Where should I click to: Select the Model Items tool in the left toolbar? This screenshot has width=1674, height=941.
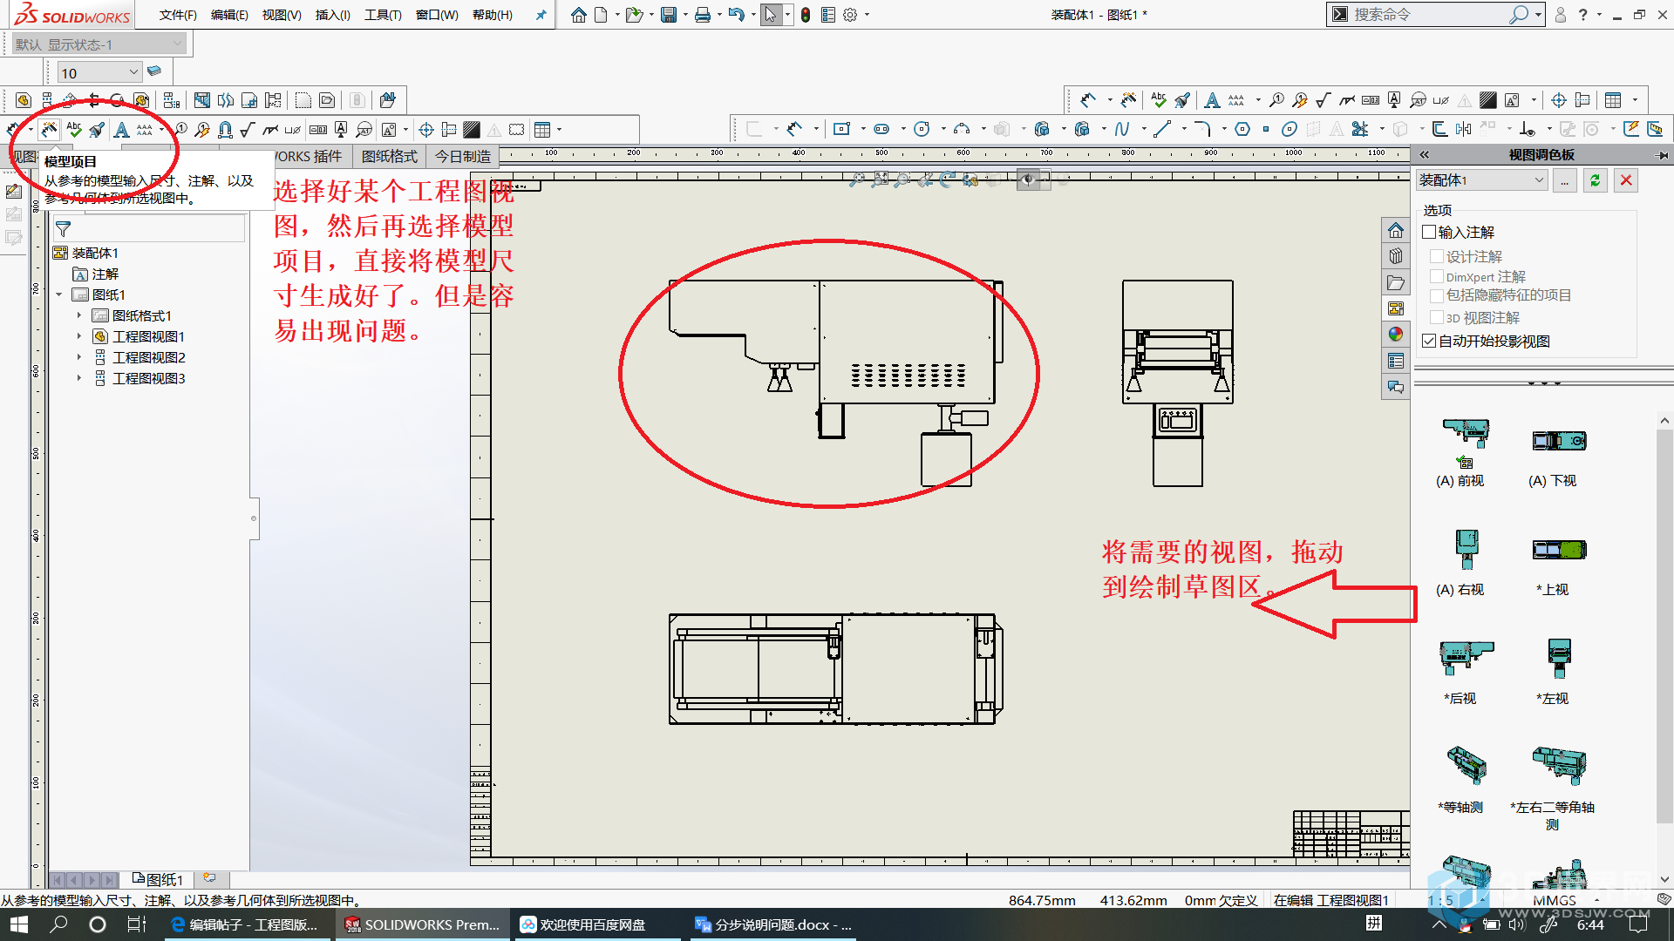[49, 130]
